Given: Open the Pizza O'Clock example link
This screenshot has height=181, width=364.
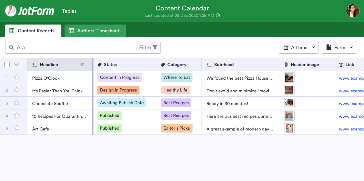Looking at the screenshot, I should 351,78.
